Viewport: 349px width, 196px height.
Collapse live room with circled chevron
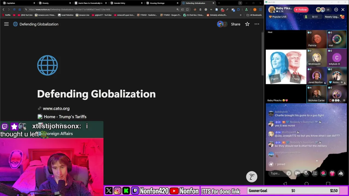(336, 10)
